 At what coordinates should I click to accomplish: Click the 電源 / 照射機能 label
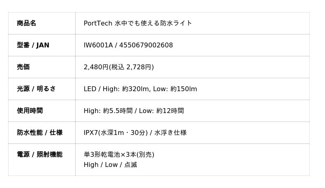[39, 154]
